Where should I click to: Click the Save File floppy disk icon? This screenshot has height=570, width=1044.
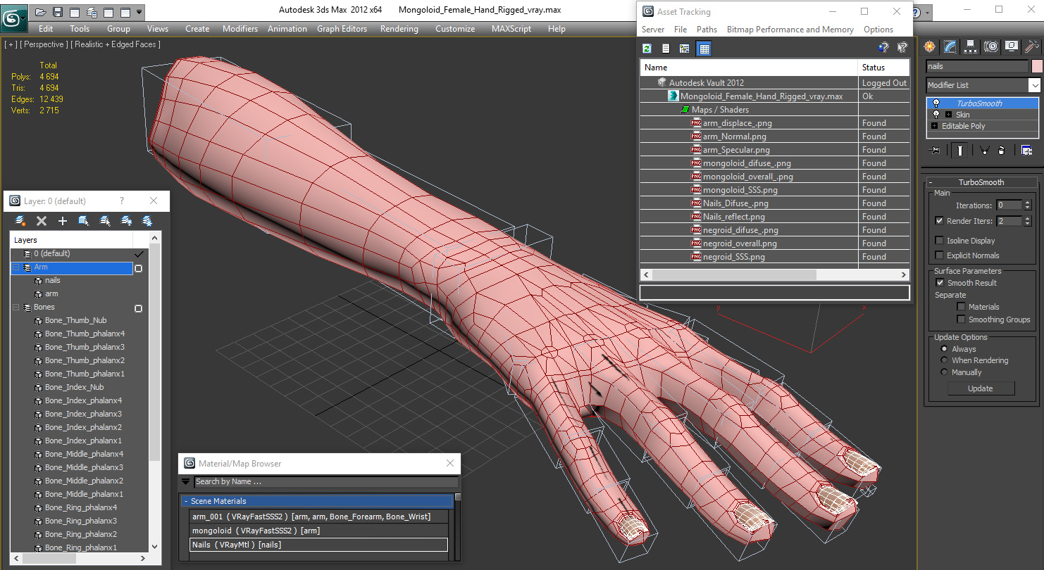[58, 12]
